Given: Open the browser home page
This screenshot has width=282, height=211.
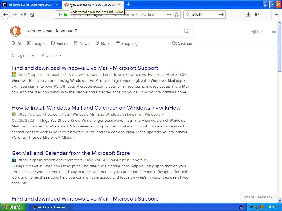Looking at the screenshot, I should click(32, 15).
